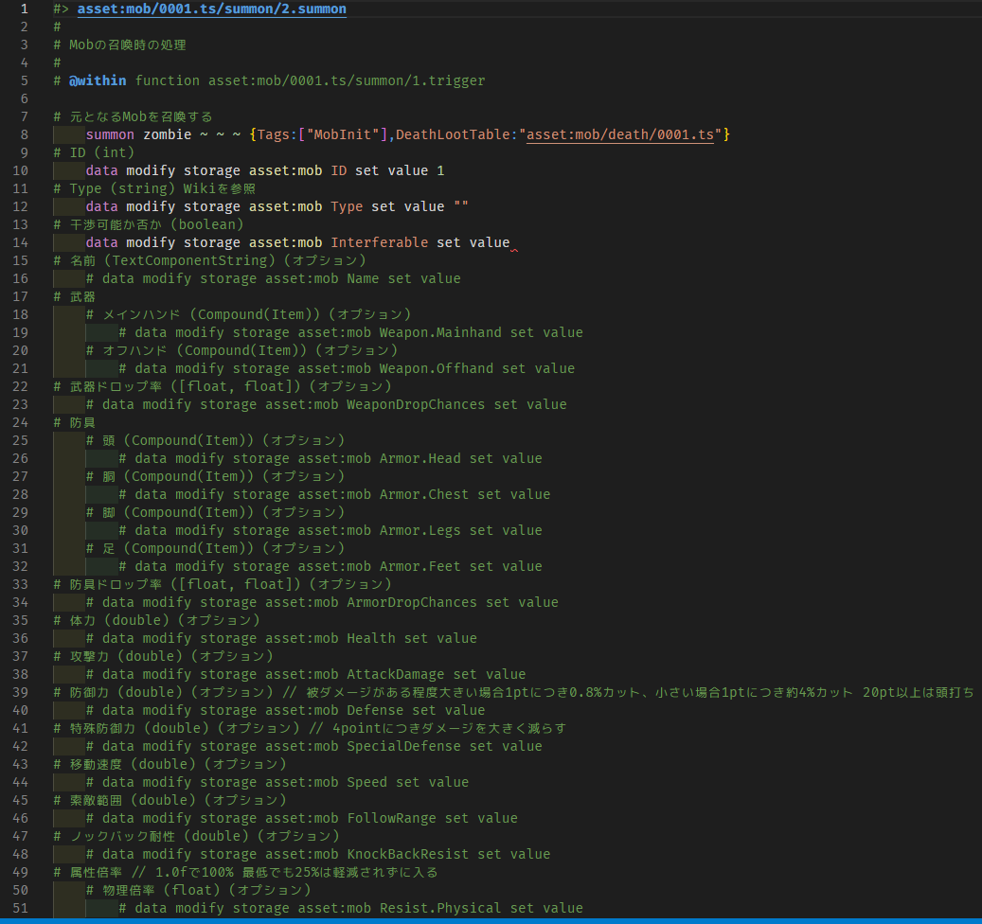Click the 'ID' storage path on line 10
The height and width of the screenshot is (924, 982).
[x=338, y=171]
